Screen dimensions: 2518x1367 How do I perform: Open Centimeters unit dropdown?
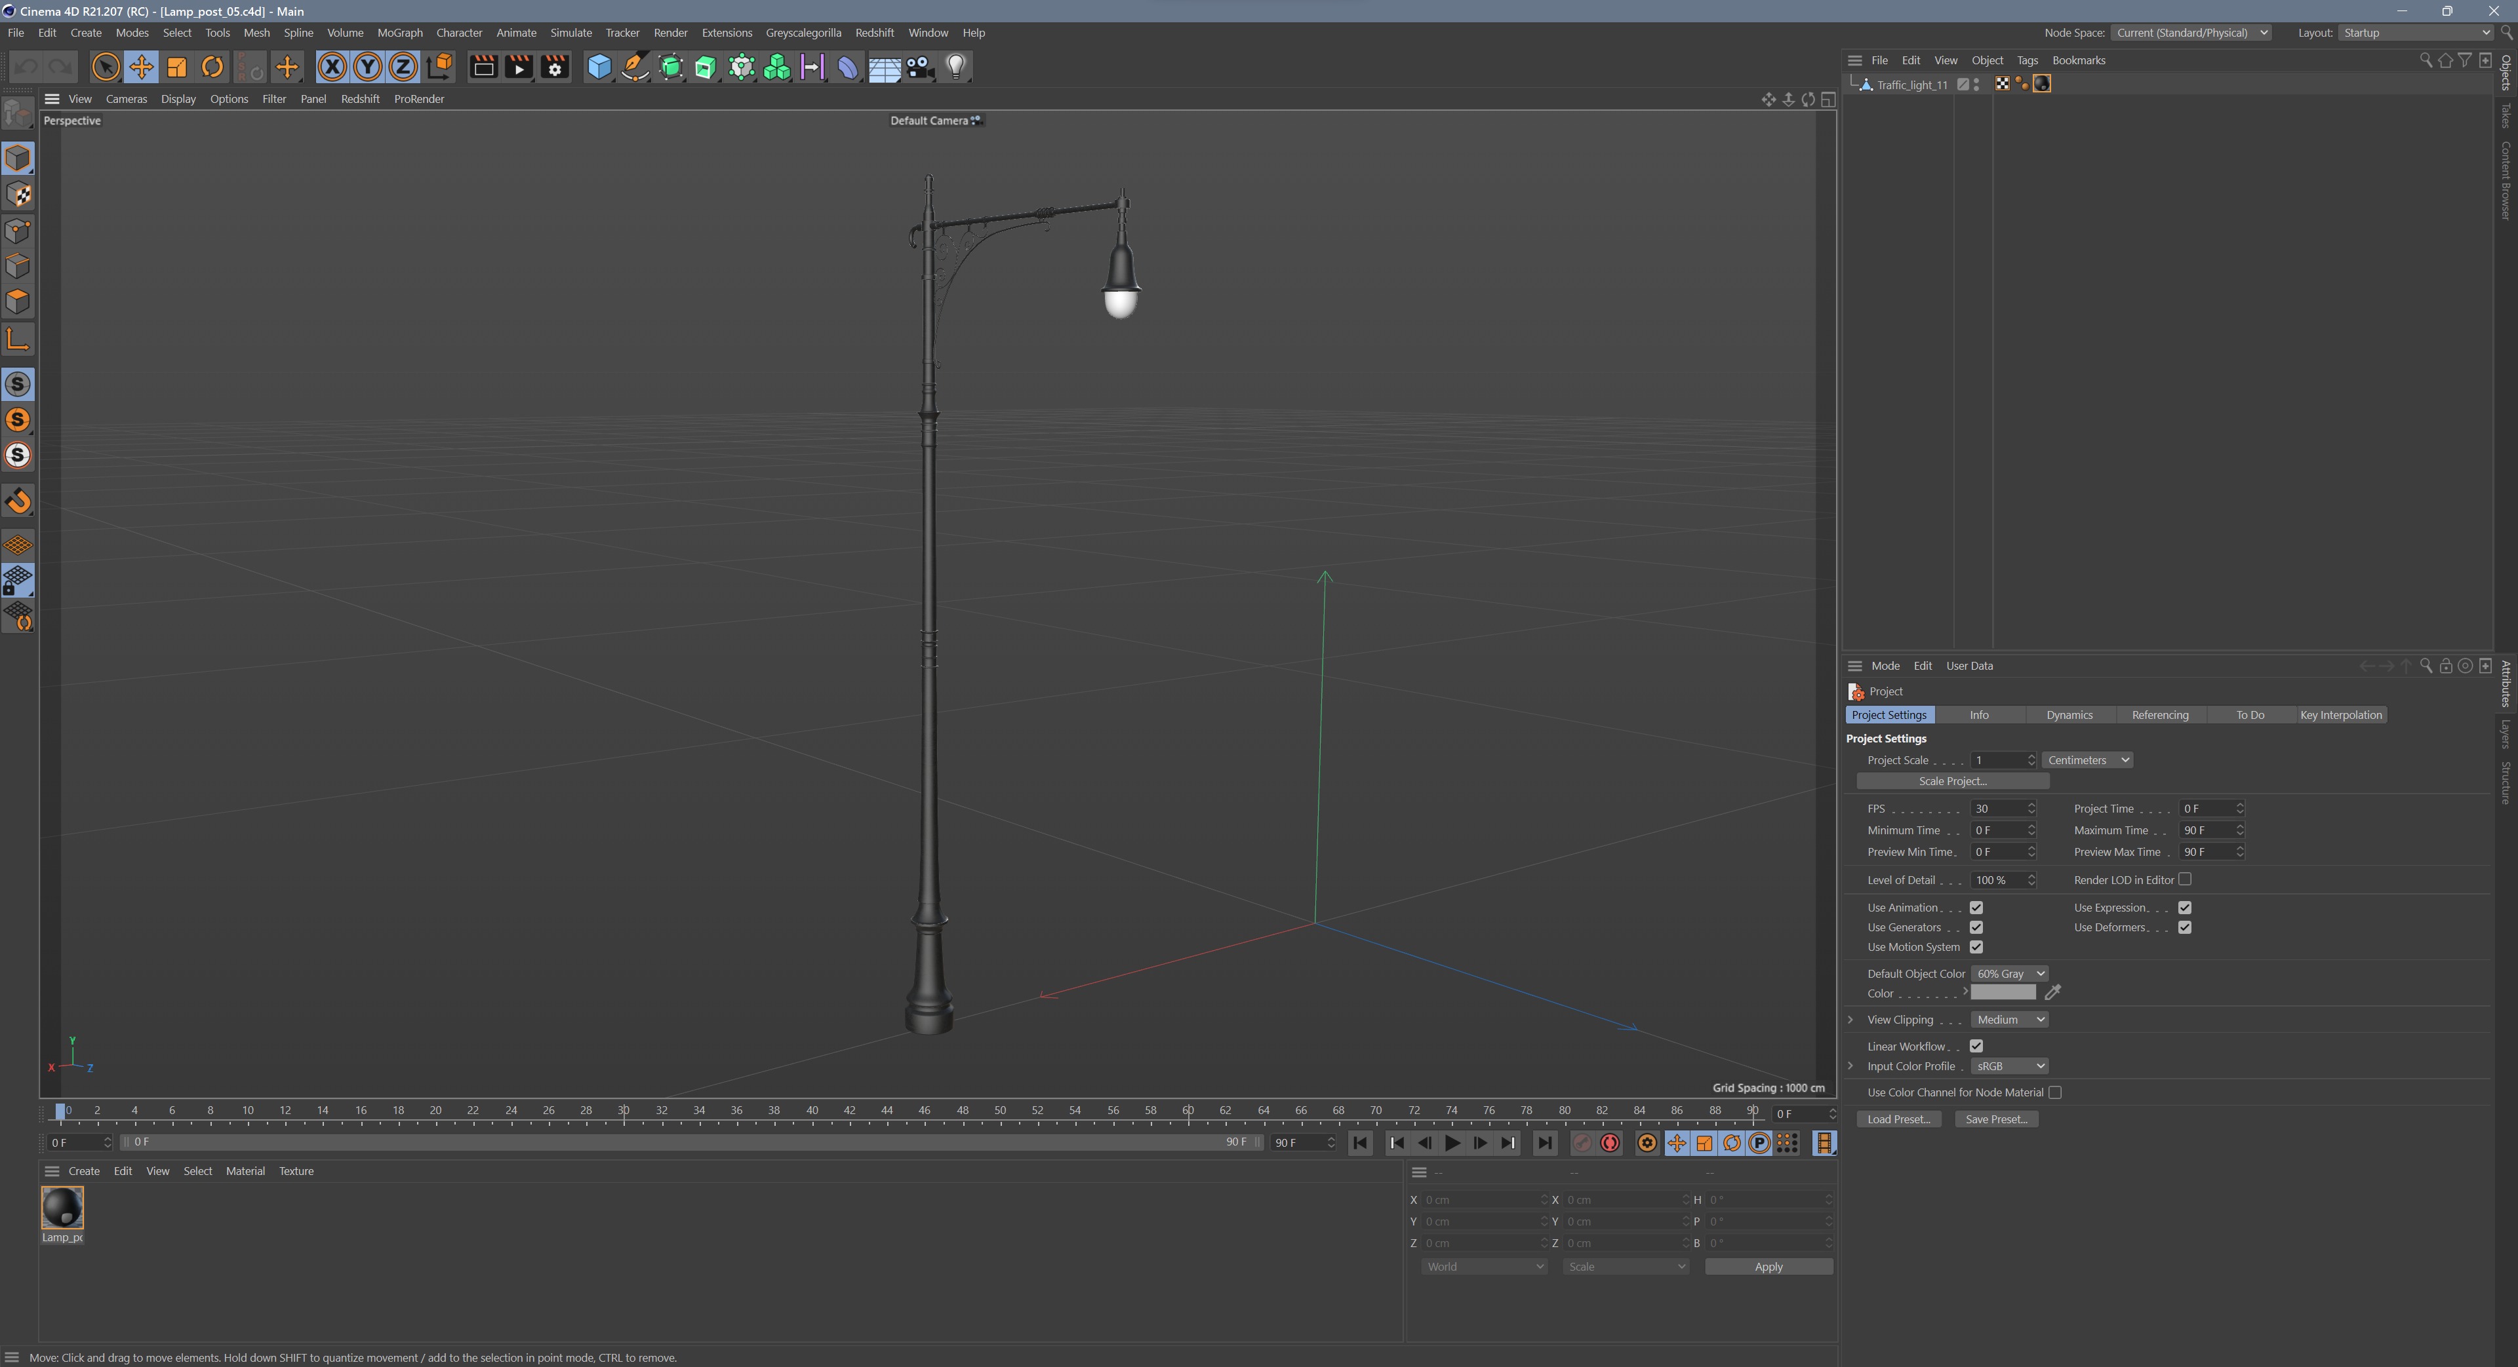click(2086, 760)
